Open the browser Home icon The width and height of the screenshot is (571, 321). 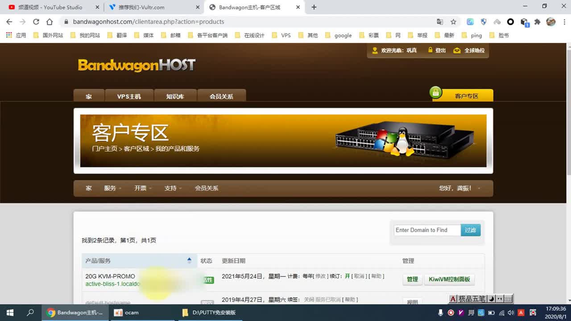(x=50, y=21)
